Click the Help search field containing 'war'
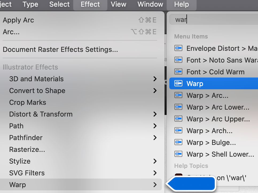Screen dimensions: 258x193 click(214, 20)
